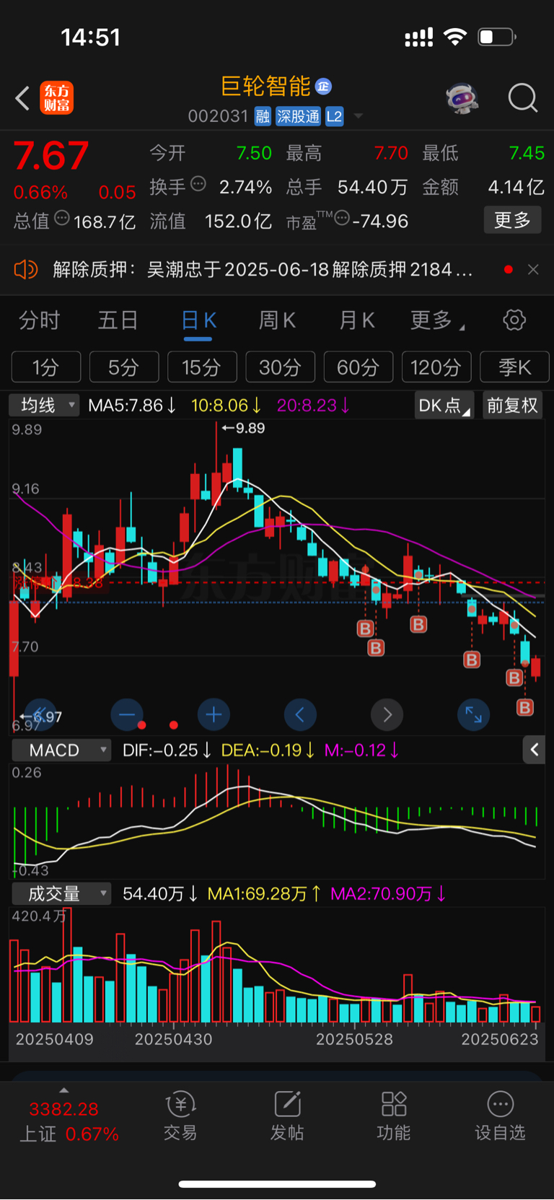Tap the MA5:7.86 value label
Image resolution: width=554 pixels, height=1200 pixels.
pyautogui.click(x=132, y=406)
